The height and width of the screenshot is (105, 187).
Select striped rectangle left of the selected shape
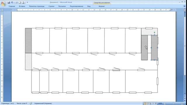coord(144,48)
